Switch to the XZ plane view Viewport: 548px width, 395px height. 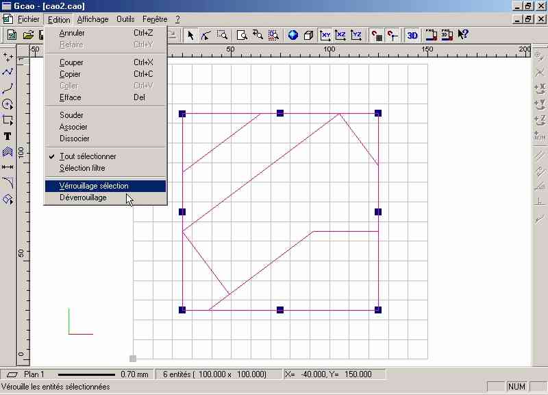[340, 35]
